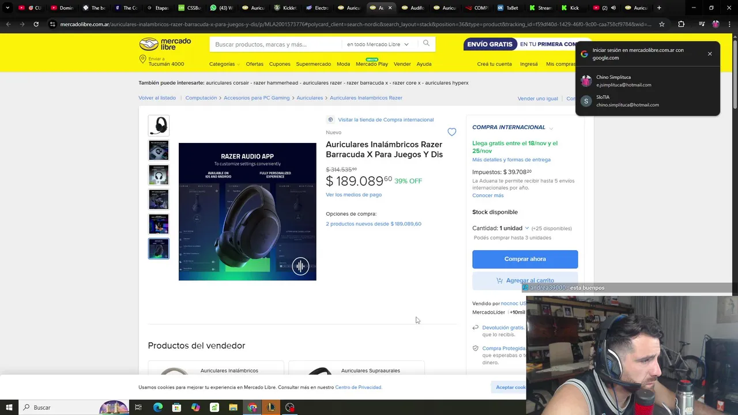Open the Ayuda menu item
Screen dimensions: 738x415
(x=424, y=64)
